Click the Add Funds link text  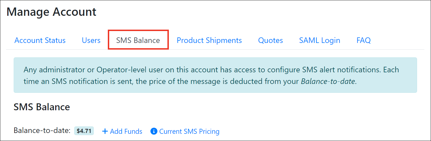coord(126,131)
